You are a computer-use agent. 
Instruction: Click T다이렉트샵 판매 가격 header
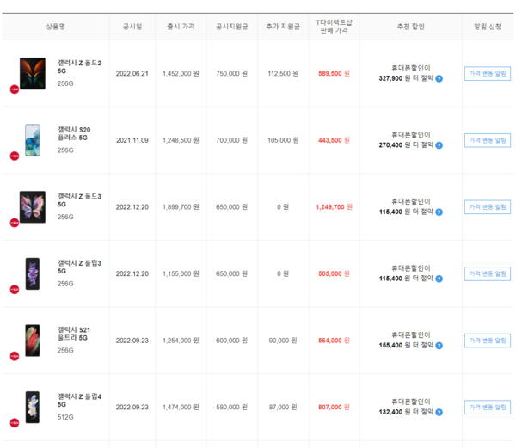point(334,27)
